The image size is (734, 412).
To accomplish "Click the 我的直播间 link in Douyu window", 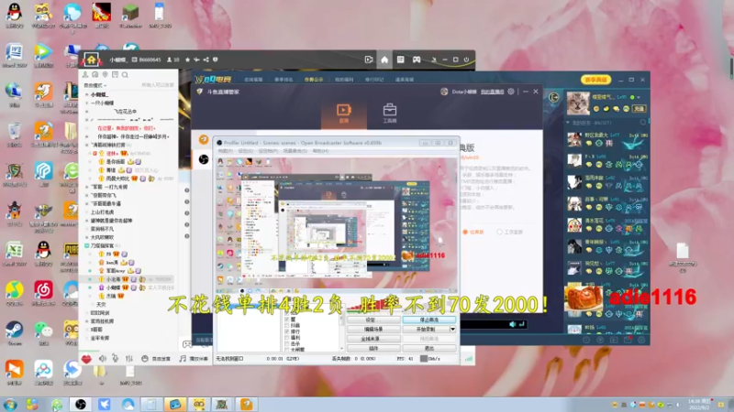I will pyautogui.click(x=492, y=92).
